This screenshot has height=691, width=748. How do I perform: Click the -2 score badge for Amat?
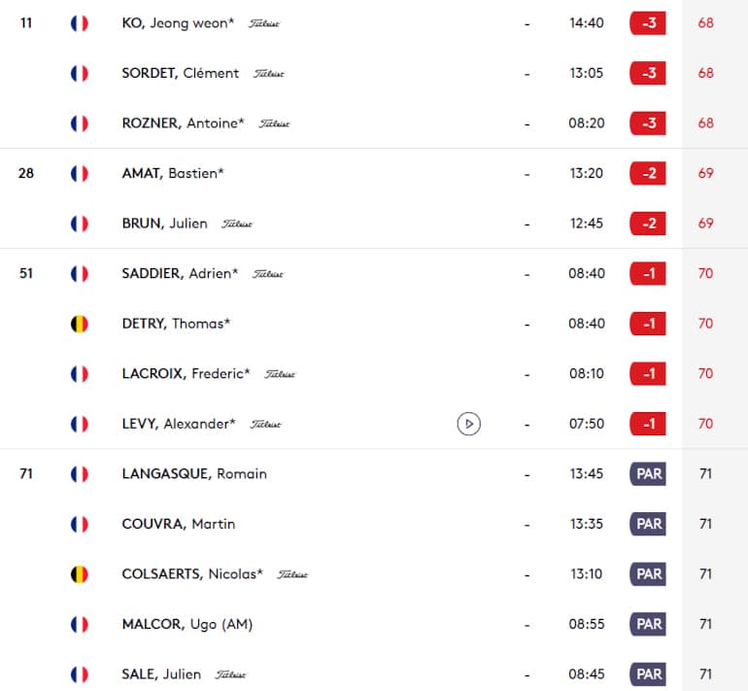coord(648,174)
